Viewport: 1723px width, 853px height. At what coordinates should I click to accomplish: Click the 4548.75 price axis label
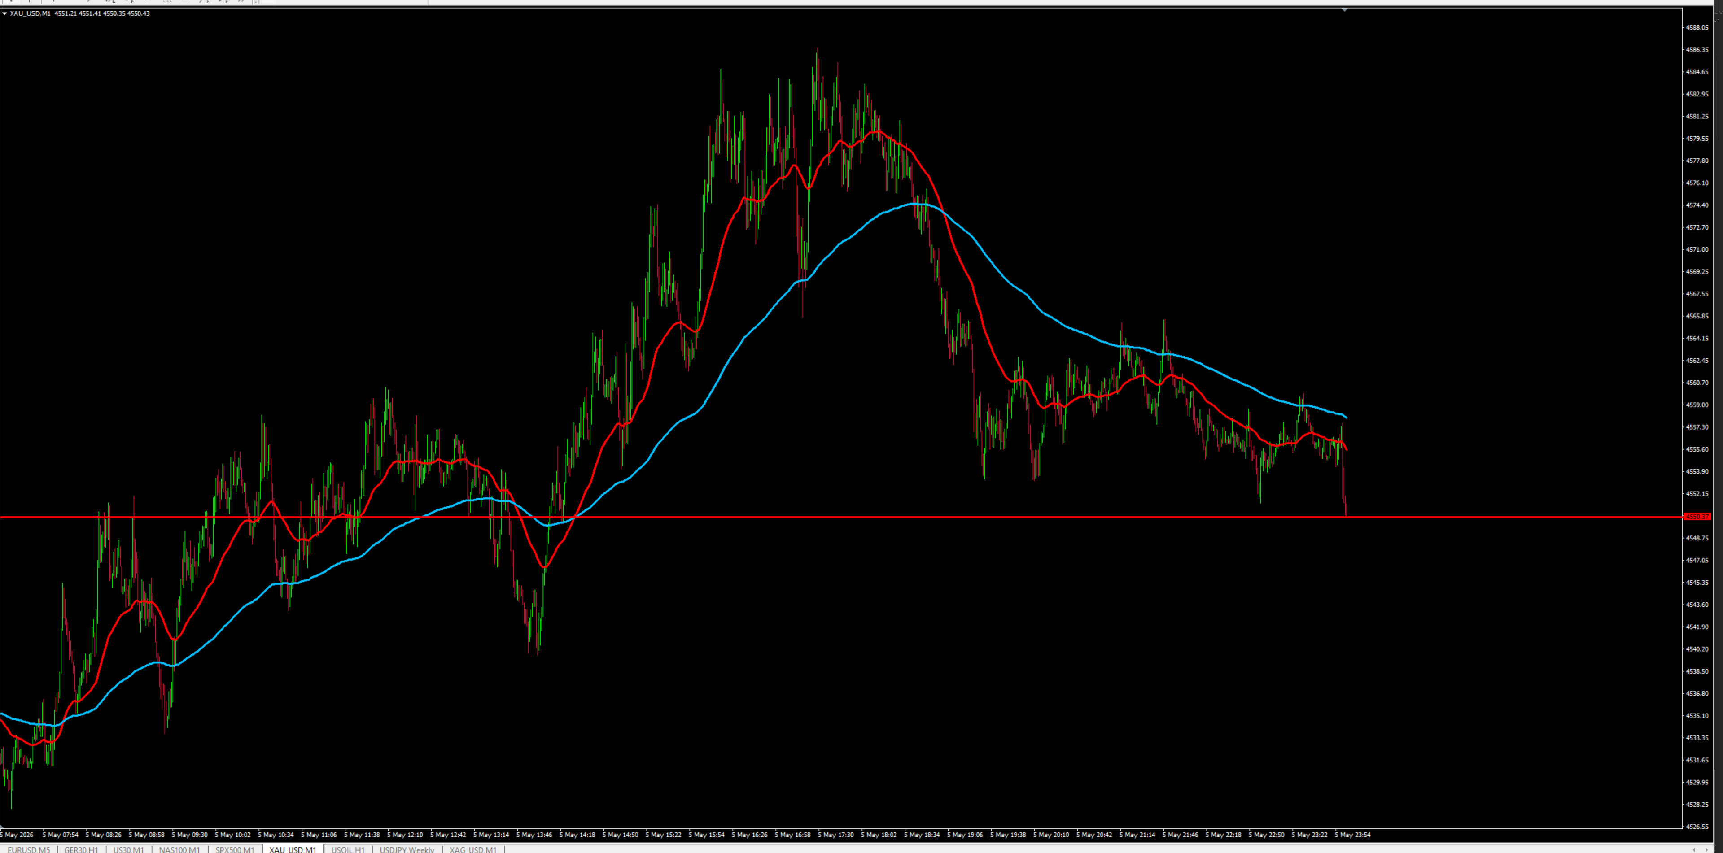1697,538
